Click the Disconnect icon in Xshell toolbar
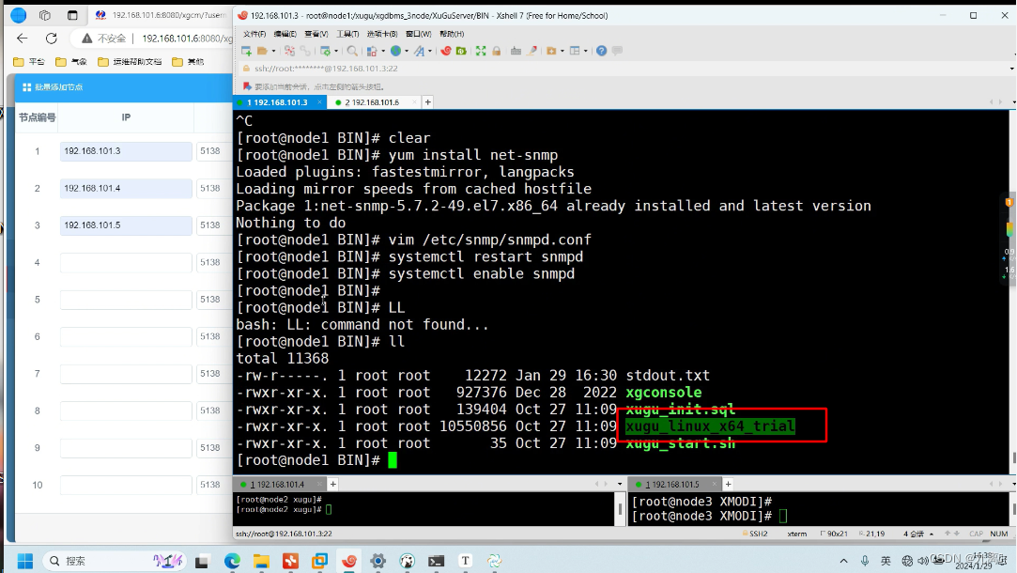 tap(289, 51)
